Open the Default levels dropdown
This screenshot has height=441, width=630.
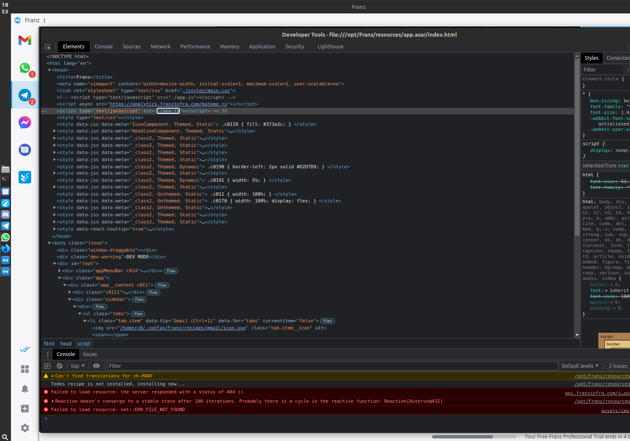click(580, 366)
